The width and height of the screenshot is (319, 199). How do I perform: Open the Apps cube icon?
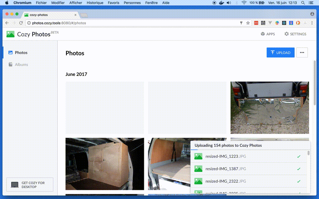tap(263, 34)
